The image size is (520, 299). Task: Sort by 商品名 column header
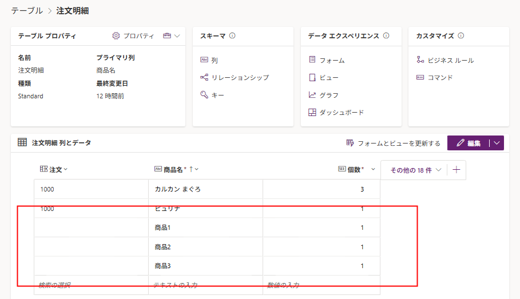174,169
